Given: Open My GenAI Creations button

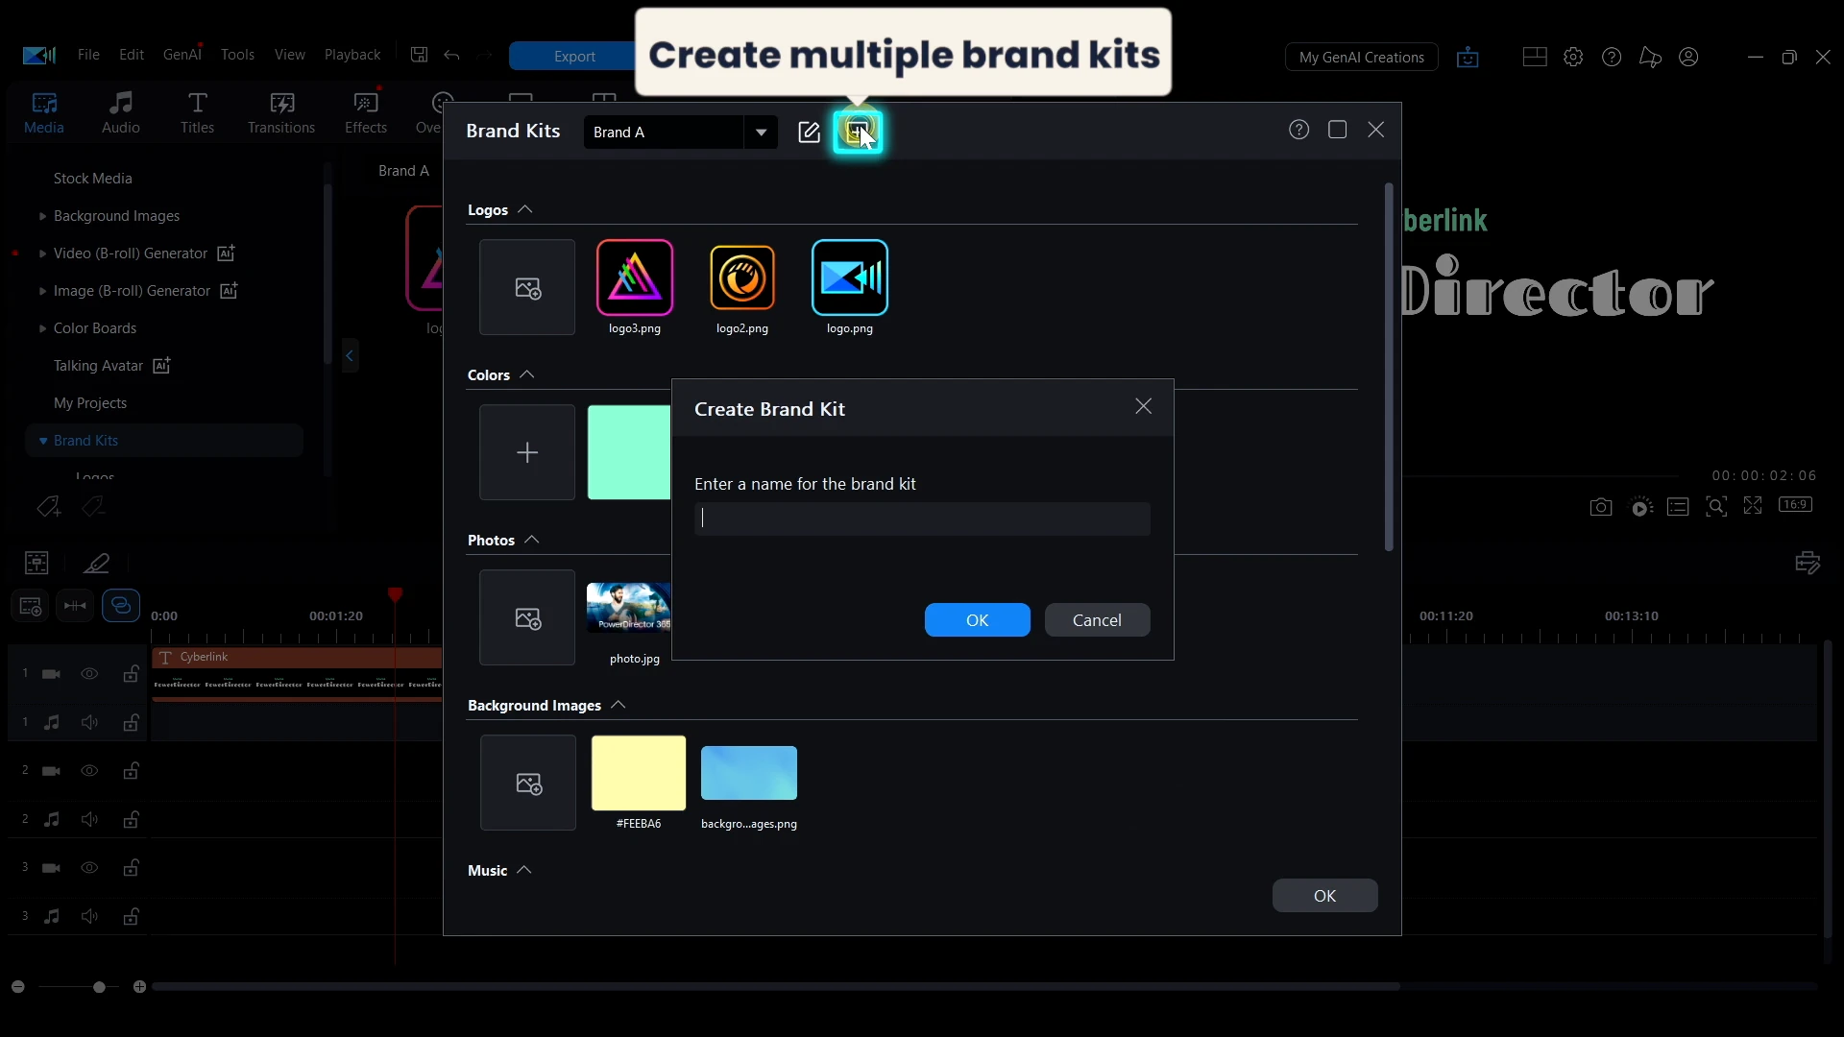Looking at the screenshot, I should click(x=1361, y=58).
